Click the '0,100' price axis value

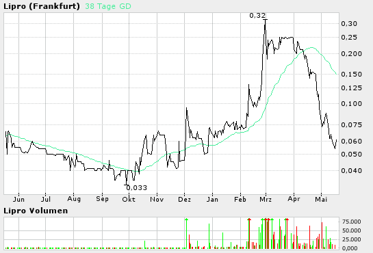click(x=351, y=103)
